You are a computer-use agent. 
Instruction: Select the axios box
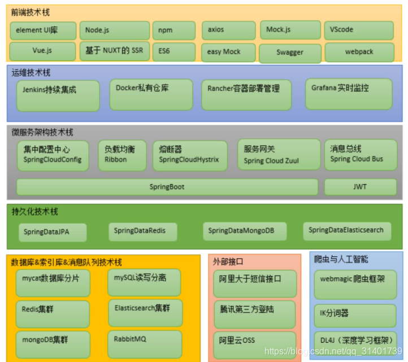(228, 30)
